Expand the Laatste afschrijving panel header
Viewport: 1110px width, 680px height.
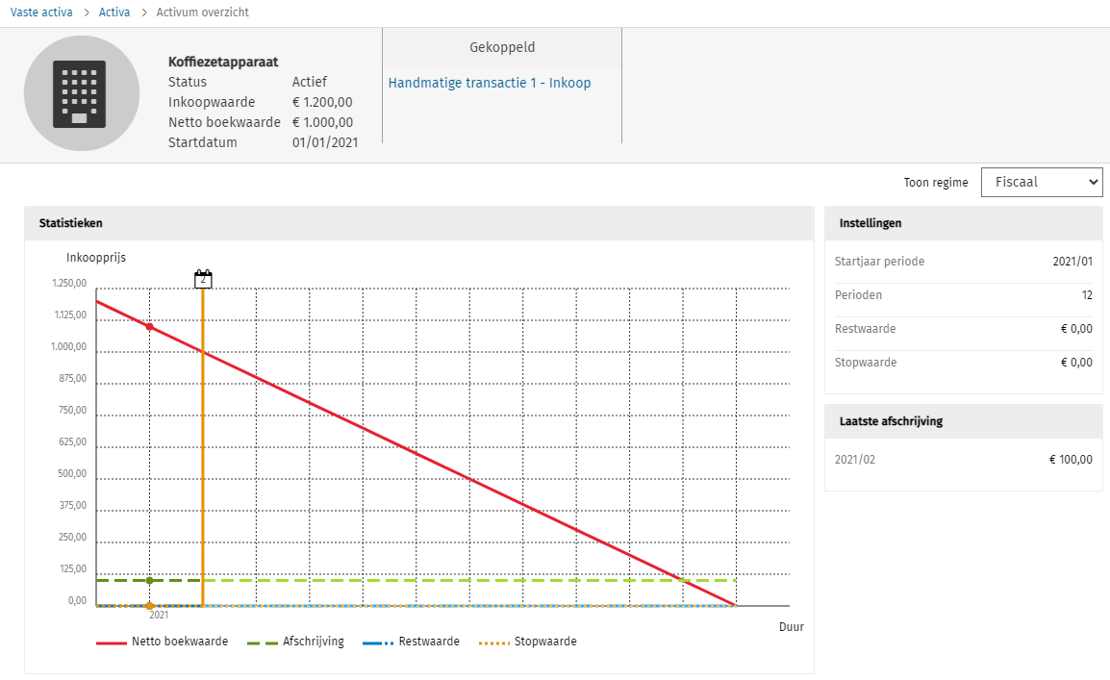(x=963, y=421)
